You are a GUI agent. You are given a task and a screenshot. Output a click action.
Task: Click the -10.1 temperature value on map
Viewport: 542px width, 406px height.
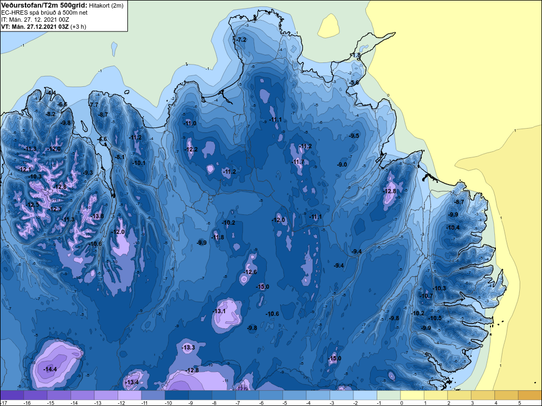pyautogui.click(x=139, y=163)
